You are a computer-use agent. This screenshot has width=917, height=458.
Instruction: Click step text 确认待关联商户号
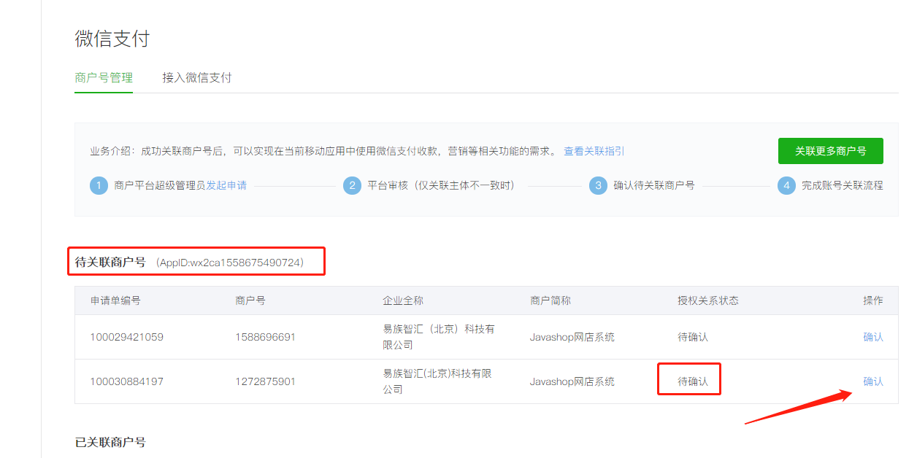click(654, 185)
